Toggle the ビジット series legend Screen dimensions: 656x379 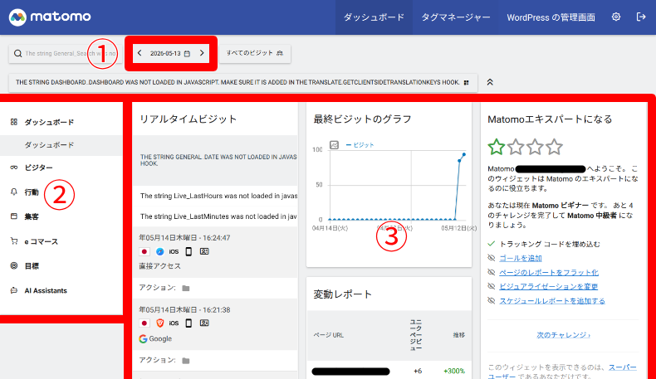(x=360, y=145)
